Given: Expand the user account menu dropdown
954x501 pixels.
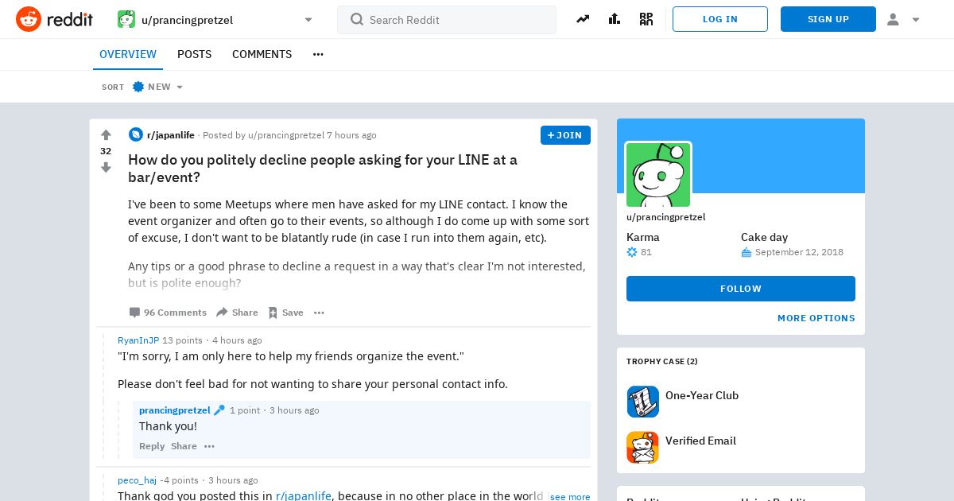Looking at the screenshot, I should pyautogui.click(x=904, y=19).
